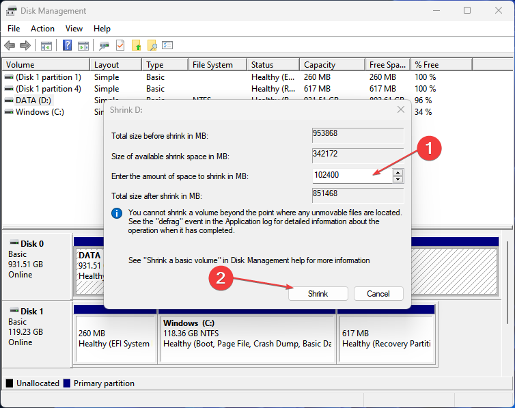
Task: Click the 260 MB capacity cell of partition 1
Action: 318,77
